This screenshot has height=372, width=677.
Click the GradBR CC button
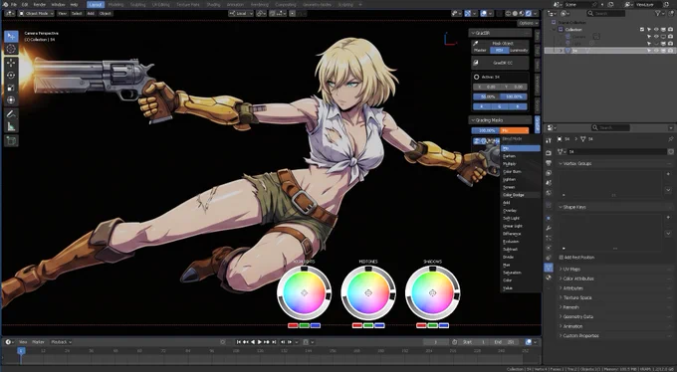pos(501,63)
